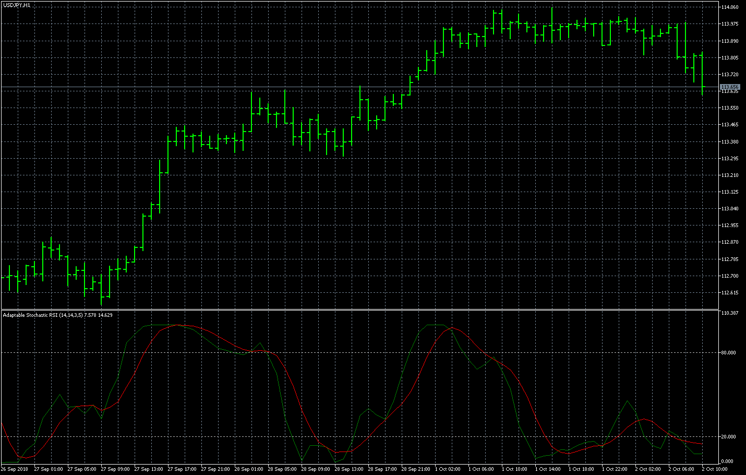This screenshot has height=475, width=746.
Task: Click the 28 Sep 01:00 time label
Action: pos(249,469)
